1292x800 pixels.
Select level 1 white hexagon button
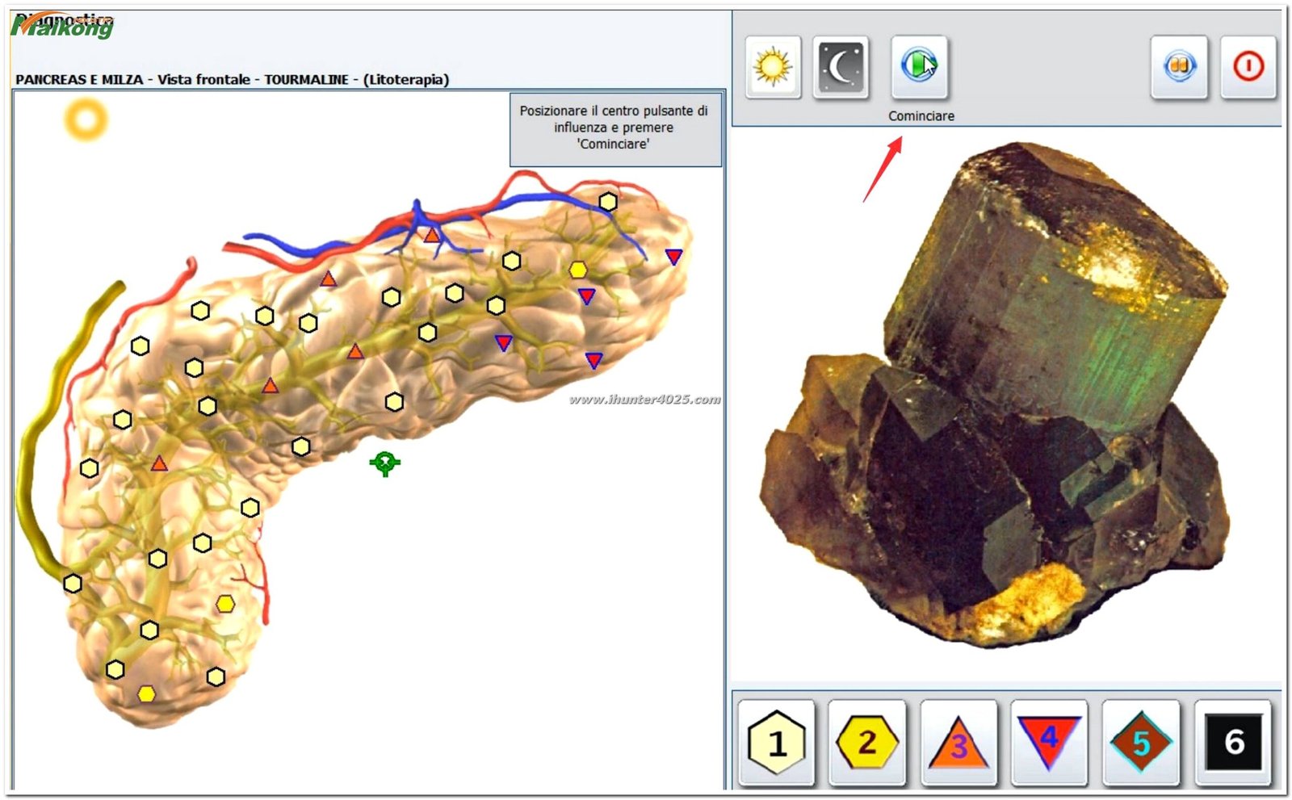point(776,742)
